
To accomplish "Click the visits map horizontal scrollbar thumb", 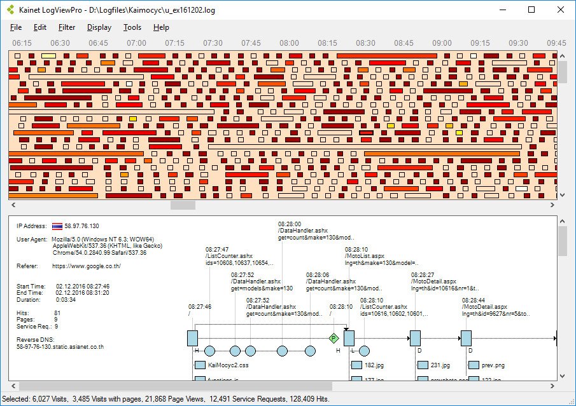I will click(x=183, y=205).
